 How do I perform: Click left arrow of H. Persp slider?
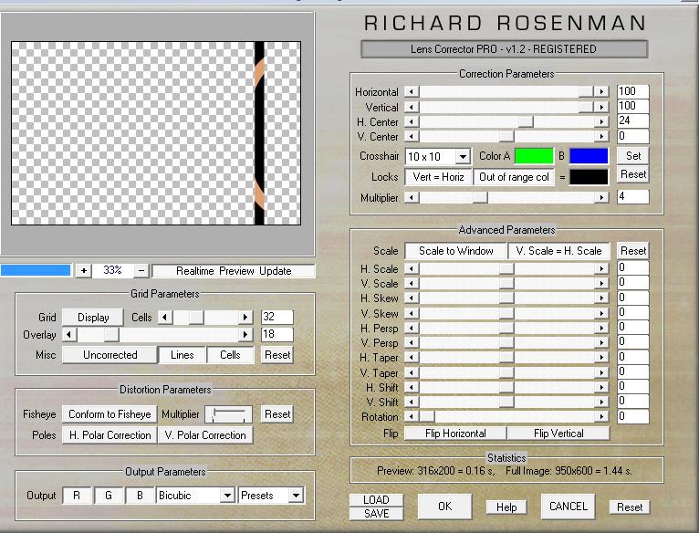click(412, 328)
